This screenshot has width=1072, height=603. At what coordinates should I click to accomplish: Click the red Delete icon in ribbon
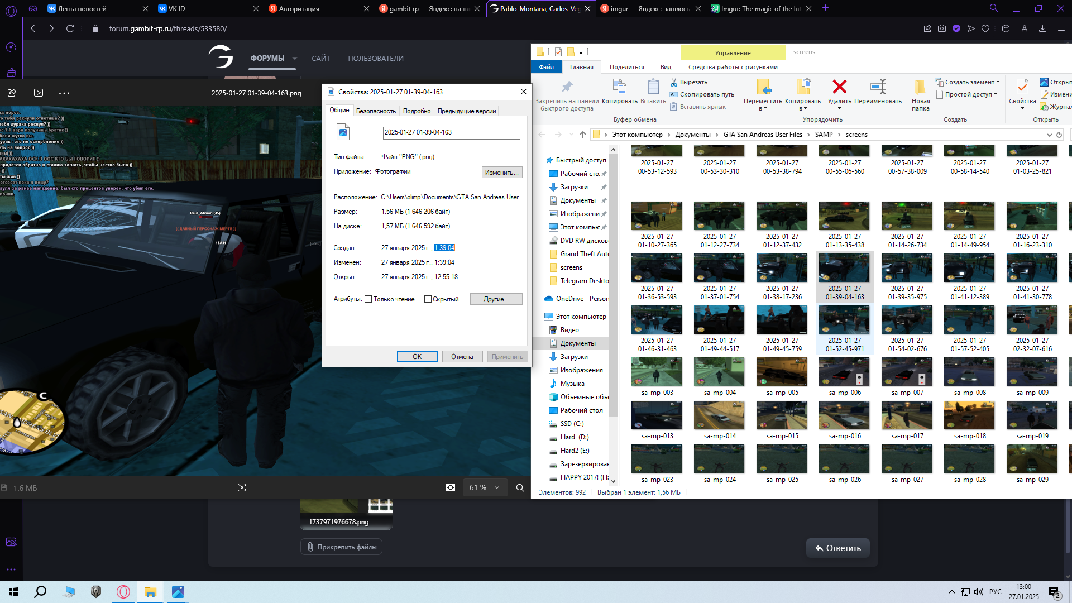839,87
